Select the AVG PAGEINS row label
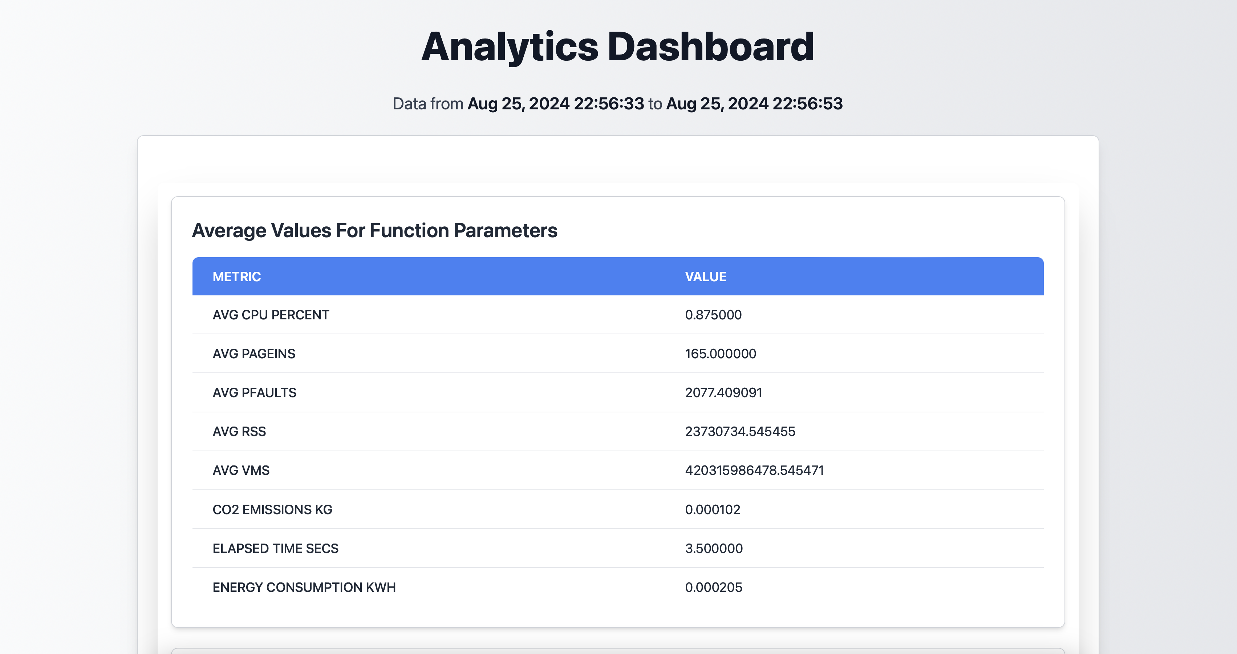This screenshot has height=654, width=1237. click(254, 354)
